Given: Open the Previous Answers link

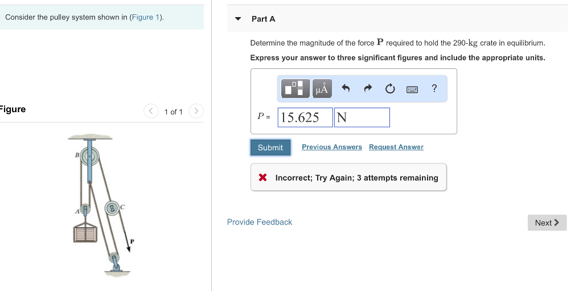Looking at the screenshot, I should click(x=331, y=147).
